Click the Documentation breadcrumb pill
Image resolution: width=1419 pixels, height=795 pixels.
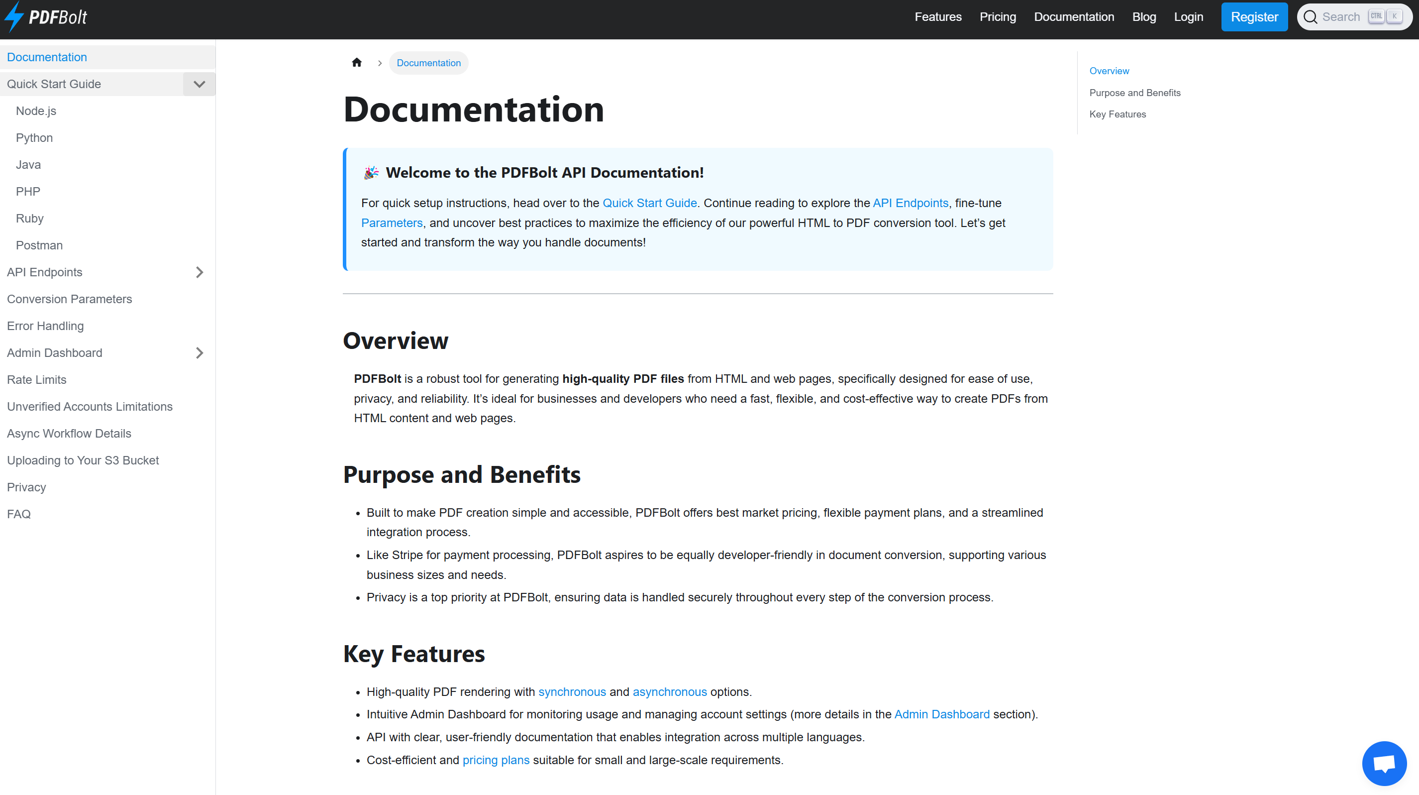[428, 63]
